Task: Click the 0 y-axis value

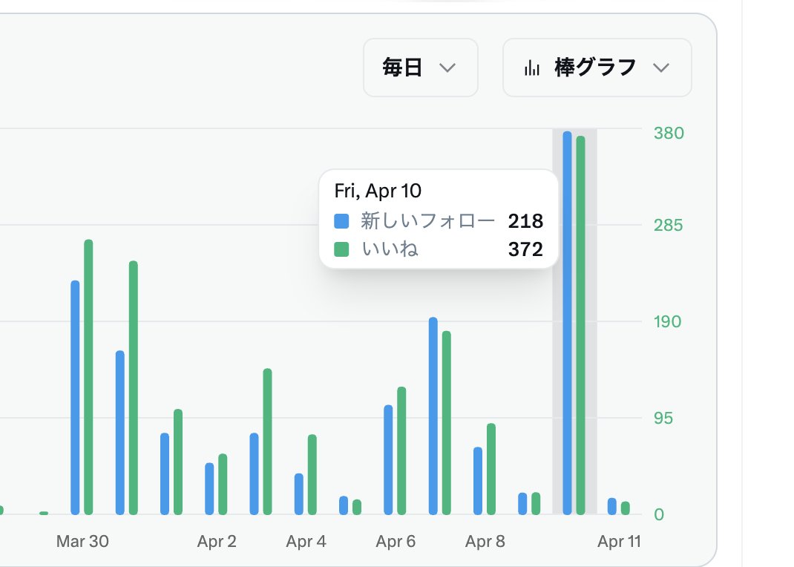Action: (x=659, y=514)
